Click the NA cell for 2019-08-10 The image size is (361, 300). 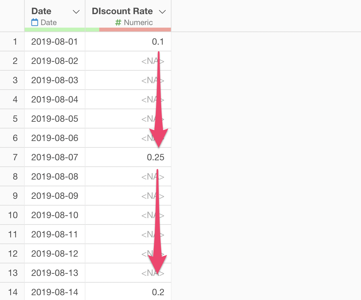[128, 215]
